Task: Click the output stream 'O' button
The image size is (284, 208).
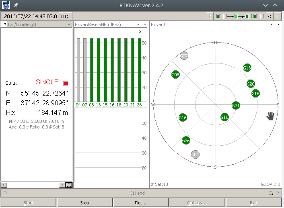Action: pyautogui.click(x=270, y=16)
